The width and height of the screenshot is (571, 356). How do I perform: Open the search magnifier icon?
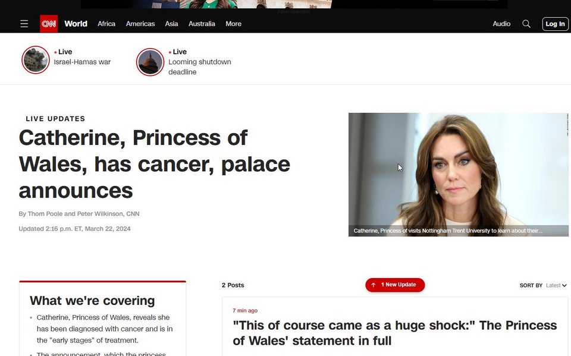tap(526, 24)
